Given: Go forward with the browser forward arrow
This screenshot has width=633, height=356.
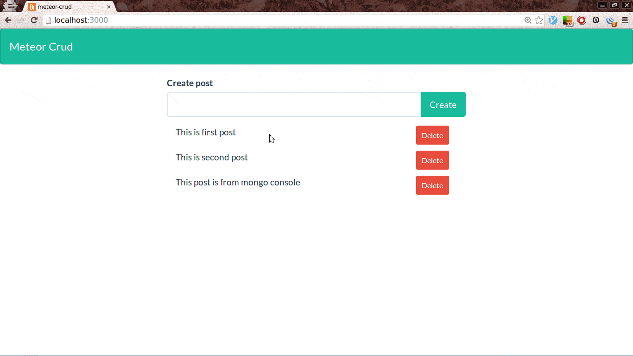Looking at the screenshot, I should [x=21, y=20].
